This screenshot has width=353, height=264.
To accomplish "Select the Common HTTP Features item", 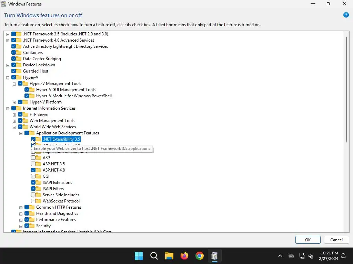I will (59, 207).
